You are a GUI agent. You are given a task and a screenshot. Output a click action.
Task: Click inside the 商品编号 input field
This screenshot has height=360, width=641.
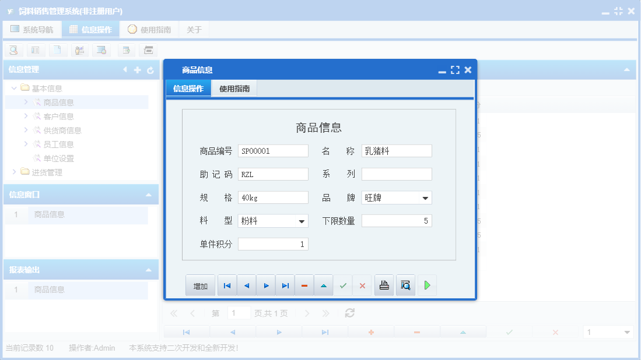click(x=273, y=150)
